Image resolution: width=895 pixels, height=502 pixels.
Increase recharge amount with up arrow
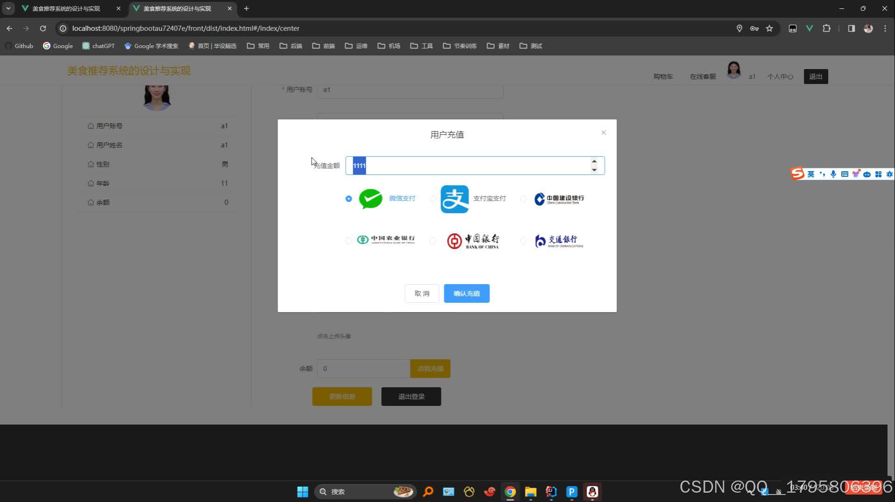594,161
